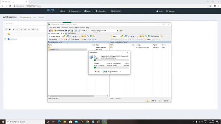Open the Management menu in the EVE navbar
The height and width of the screenshot is (124, 221).
(x=75, y=11)
